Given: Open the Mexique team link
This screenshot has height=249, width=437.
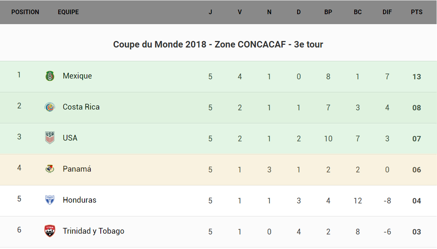Looking at the screenshot, I should tap(77, 76).
